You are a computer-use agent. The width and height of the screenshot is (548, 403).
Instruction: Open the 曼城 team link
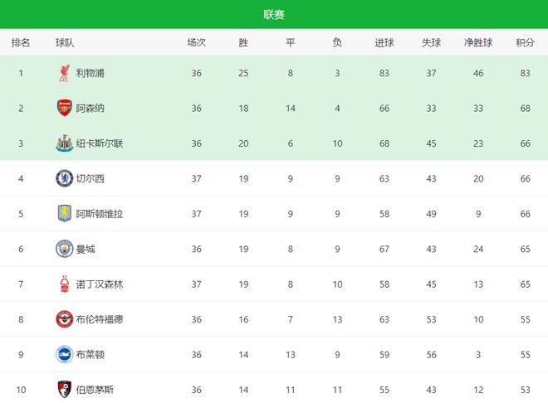click(x=86, y=249)
